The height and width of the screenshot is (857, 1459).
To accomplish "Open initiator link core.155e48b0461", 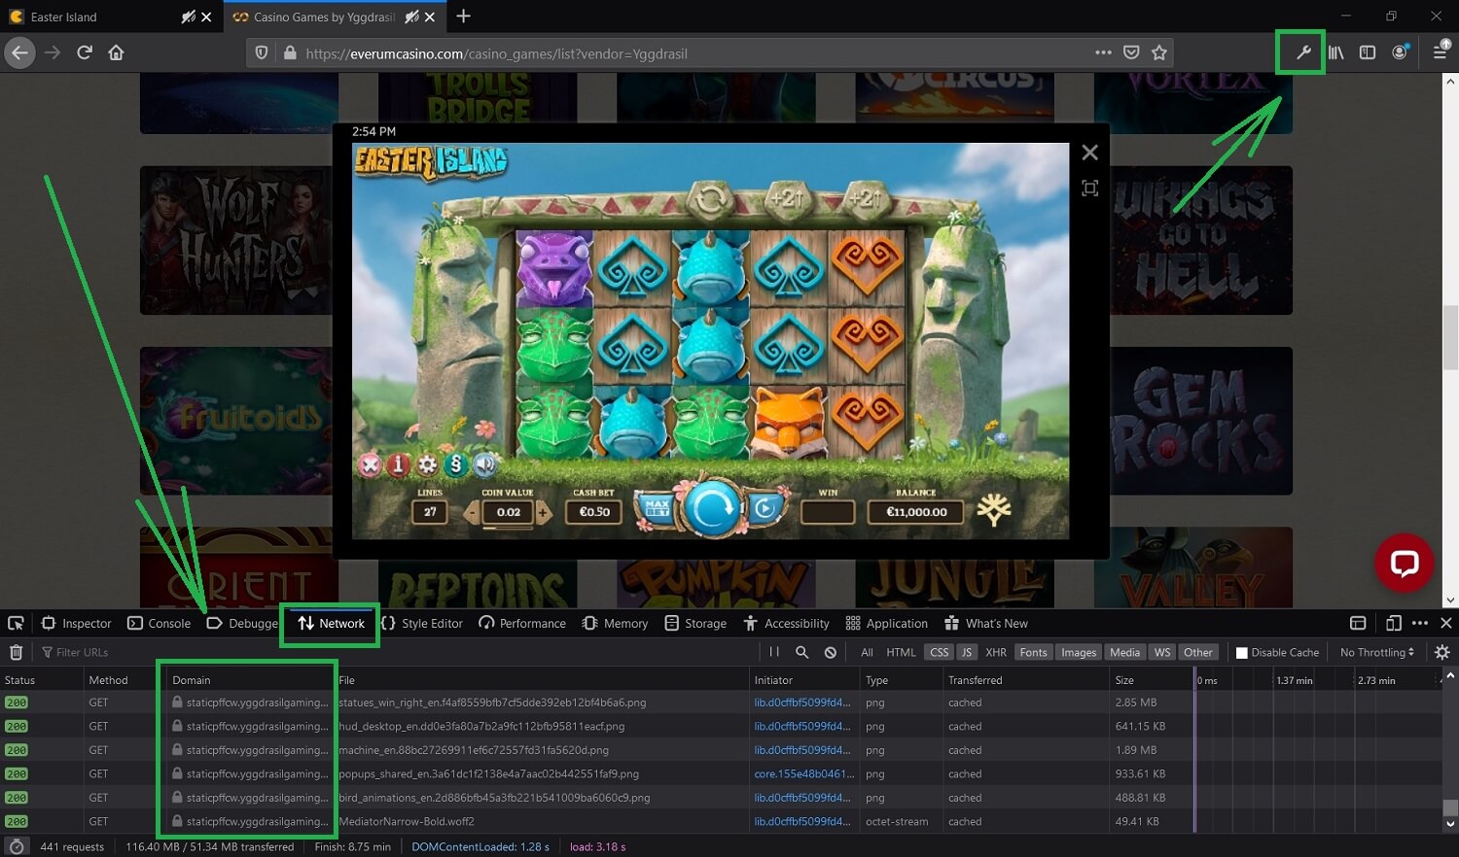I will [x=803, y=773].
